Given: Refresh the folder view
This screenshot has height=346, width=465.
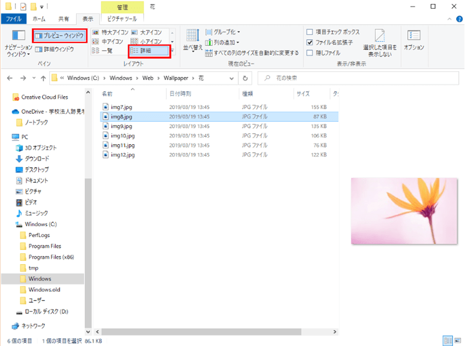Looking at the screenshot, I should (245, 78).
